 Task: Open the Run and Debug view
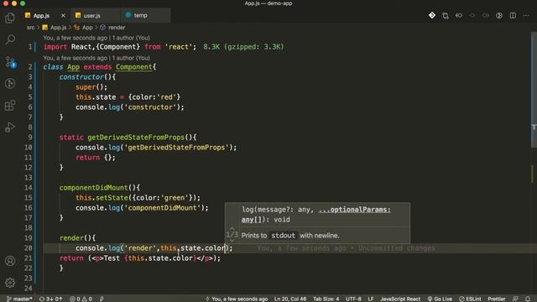(x=10, y=127)
